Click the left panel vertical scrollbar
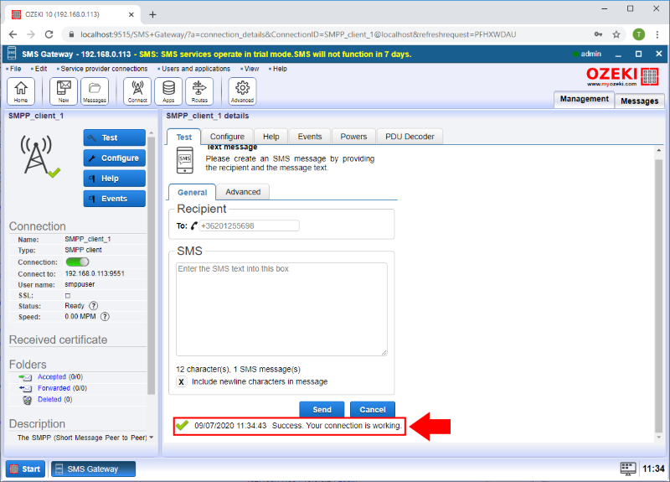 (x=152, y=265)
